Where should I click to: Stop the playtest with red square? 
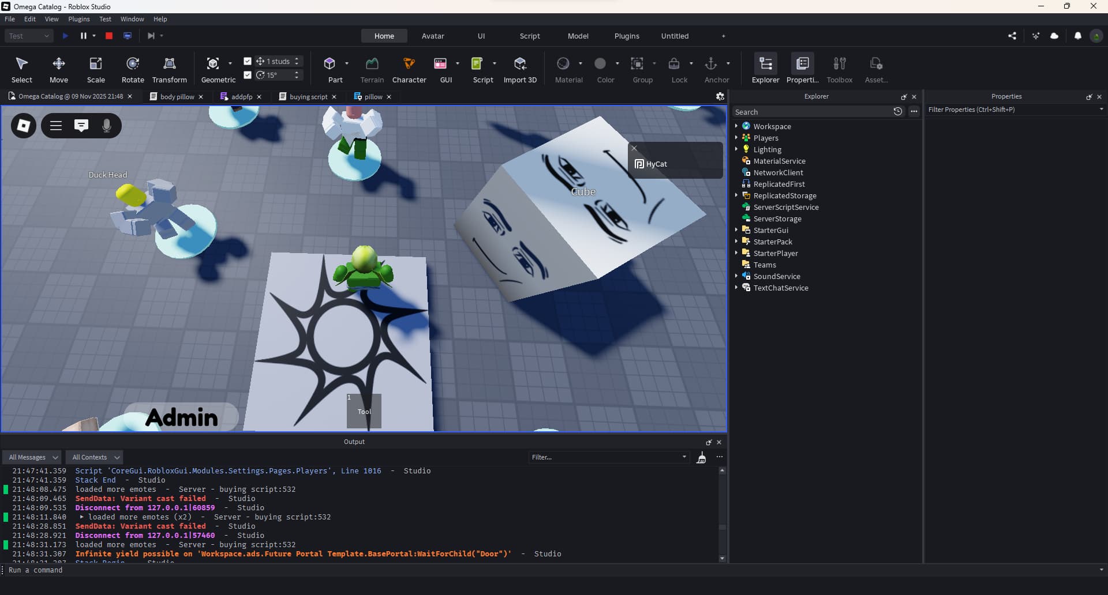point(109,36)
